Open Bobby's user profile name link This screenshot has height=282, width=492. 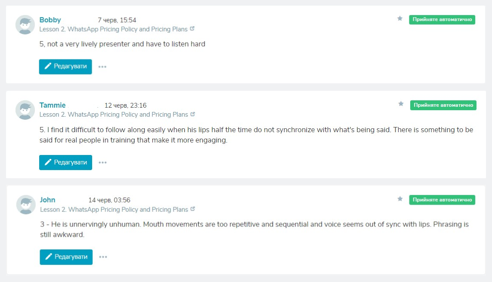coord(50,20)
